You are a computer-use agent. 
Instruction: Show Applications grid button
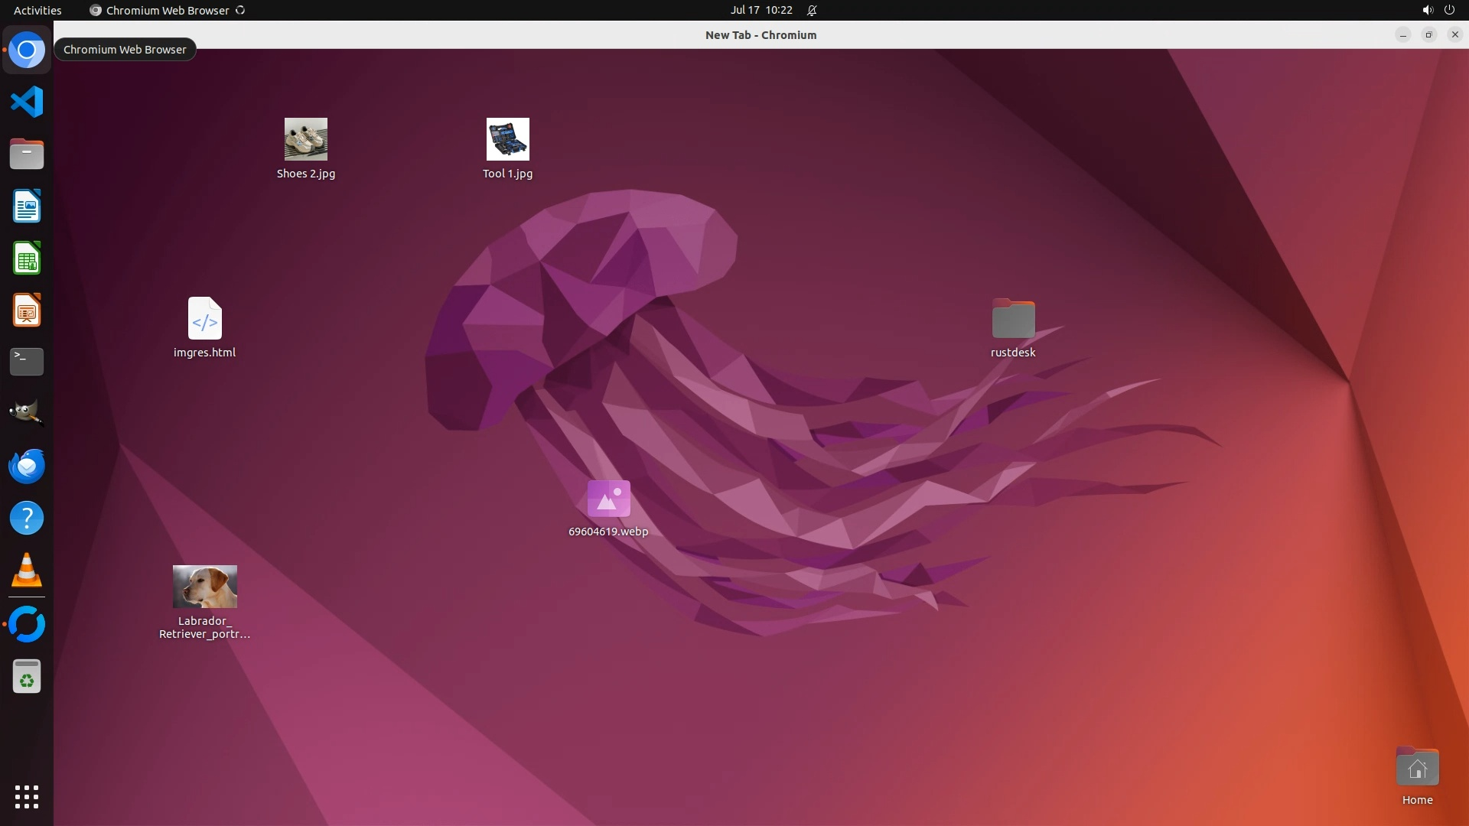(x=27, y=796)
